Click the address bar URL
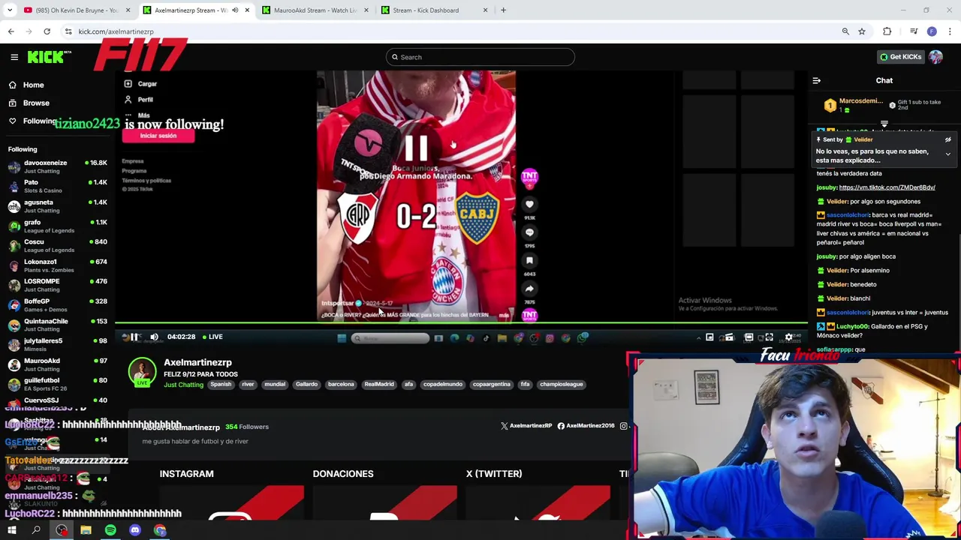The height and width of the screenshot is (540, 961). (x=116, y=31)
